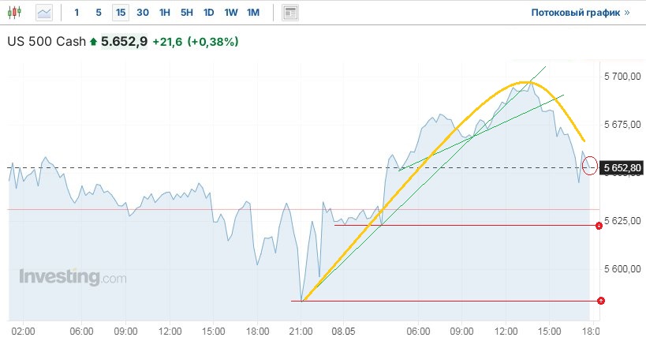The height and width of the screenshot is (341, 646).
Task: Click the lower red line endpoint marker
Action: click(601, 301)
